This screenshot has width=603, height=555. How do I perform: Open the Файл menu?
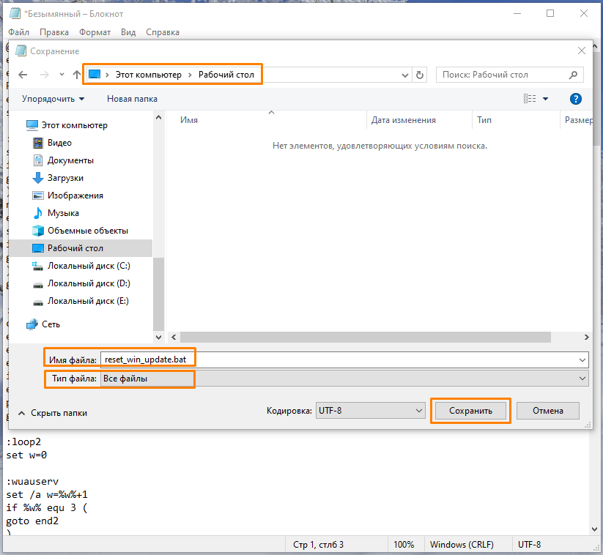coord(19,32)
